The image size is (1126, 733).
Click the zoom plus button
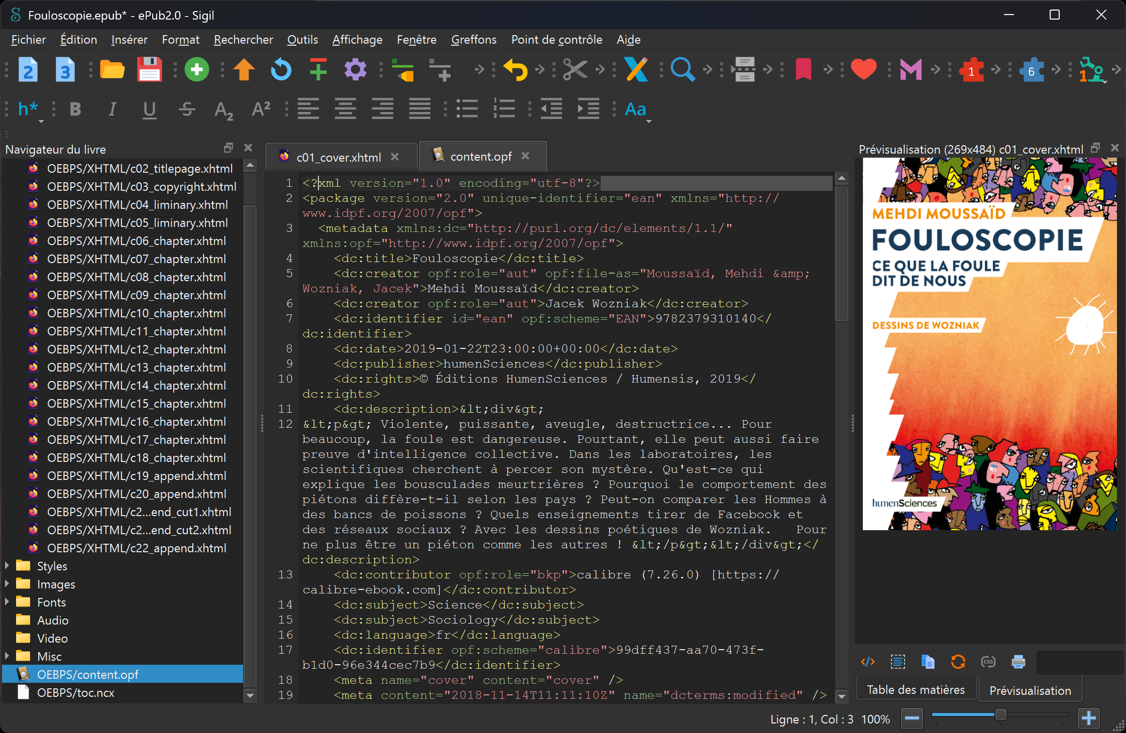pos(1088,718)
